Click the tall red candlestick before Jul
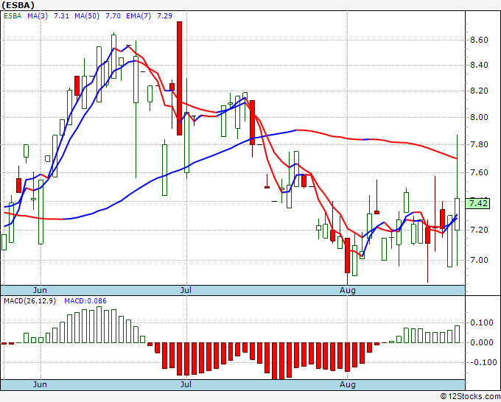 pos(179,78)
